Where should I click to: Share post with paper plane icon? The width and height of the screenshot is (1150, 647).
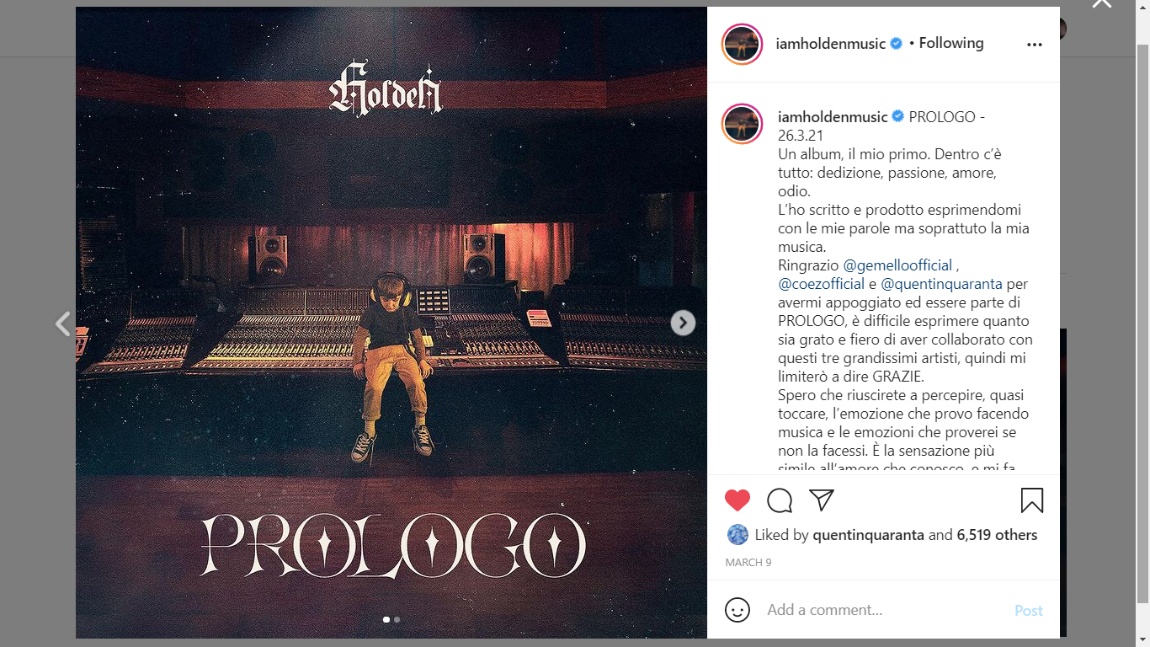pyautogui.click(x=822, y=500)
